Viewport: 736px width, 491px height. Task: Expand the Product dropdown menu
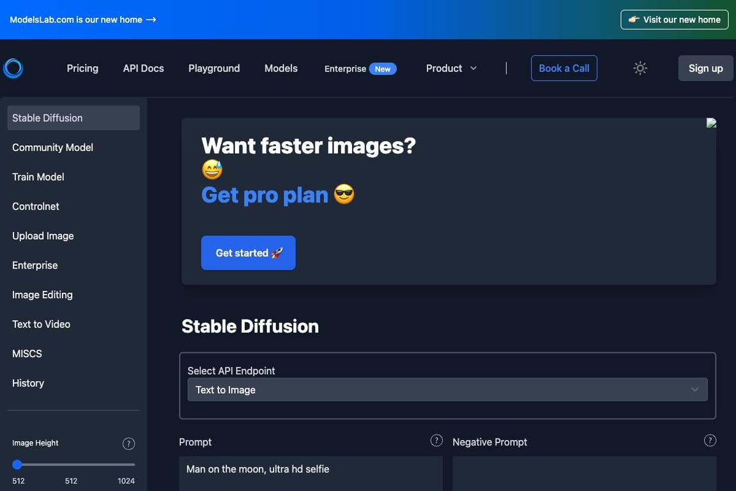(451, 68)
